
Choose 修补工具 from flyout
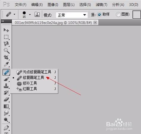point(34,83)
